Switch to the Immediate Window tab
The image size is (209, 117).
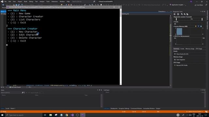tap(149, 109)
